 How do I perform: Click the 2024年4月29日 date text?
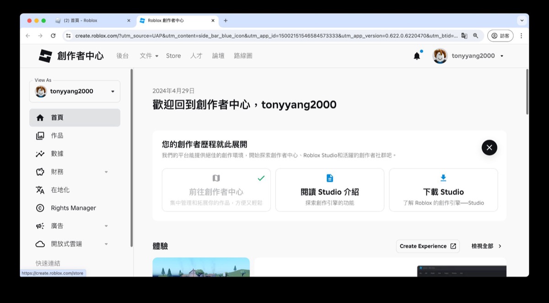click(173, 91)
